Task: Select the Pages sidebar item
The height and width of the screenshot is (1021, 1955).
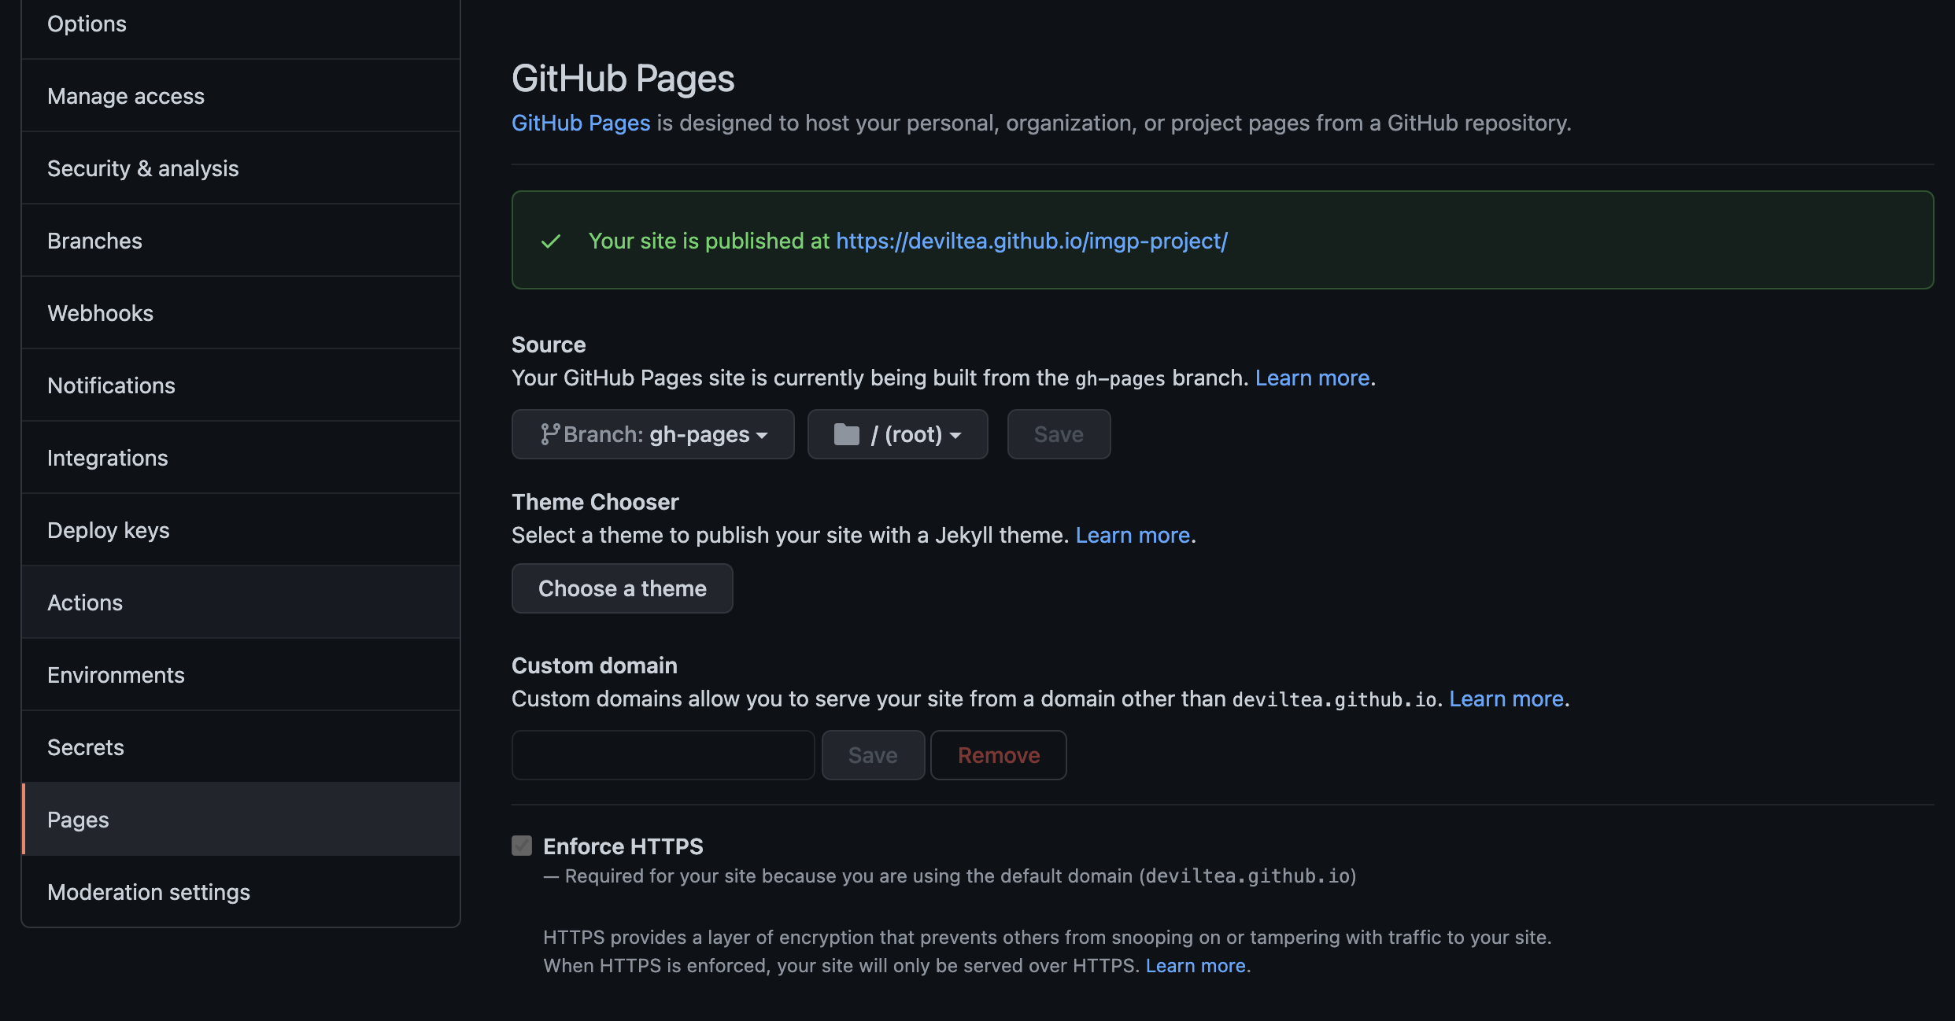Action: pyautogui.click(x=241, y=820)
